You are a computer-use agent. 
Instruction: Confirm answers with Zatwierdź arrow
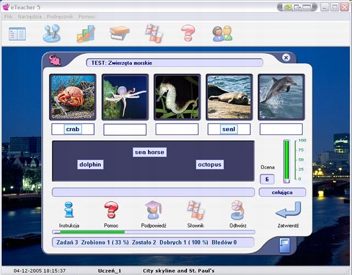pyautogui.click(x=288, y=211)
